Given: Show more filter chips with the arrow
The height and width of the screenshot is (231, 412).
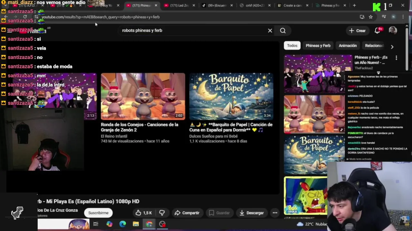Looking at the screenshot, I should [x=392, y=47].
